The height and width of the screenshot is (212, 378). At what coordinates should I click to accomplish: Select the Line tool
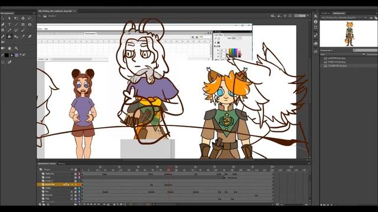click(x=16, y=25)
